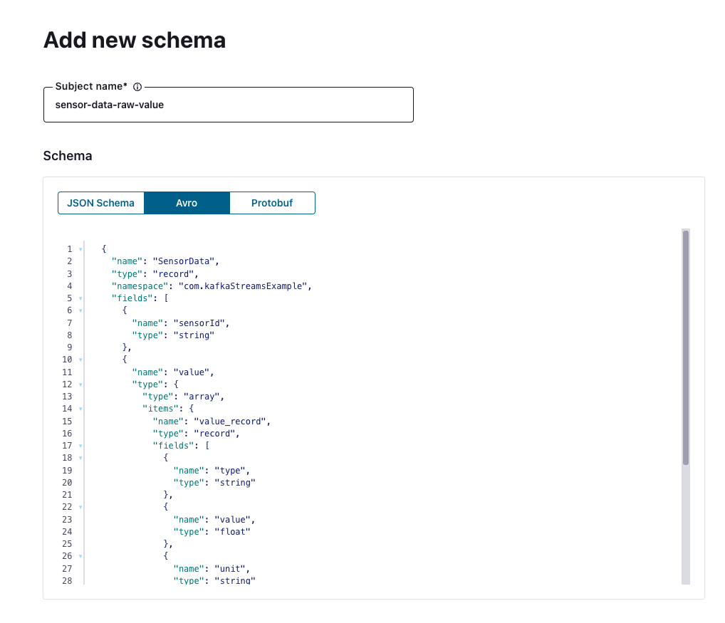Collapse the "type" block on line 12
This screenshot has width=725, height=623.
tap(80, 384)
